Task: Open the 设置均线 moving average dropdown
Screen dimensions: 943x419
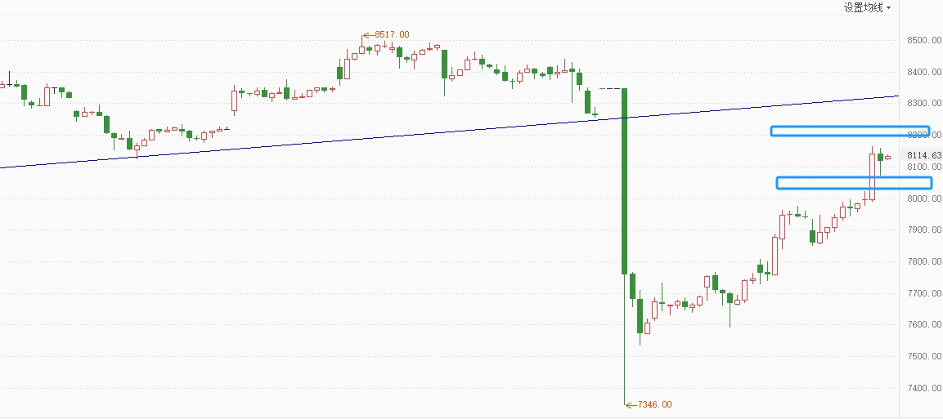Action: point(867,8)
